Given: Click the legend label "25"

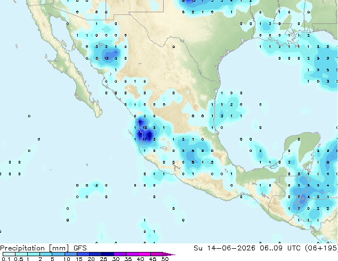Looking at the screenshot, I should (x=103, y=259).
